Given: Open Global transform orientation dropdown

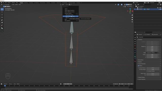Looking at the screenshot, I should tap(63, 5).
